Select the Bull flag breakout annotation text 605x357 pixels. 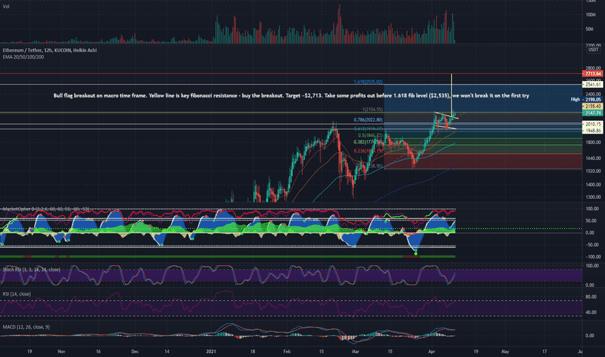(291, 95)
